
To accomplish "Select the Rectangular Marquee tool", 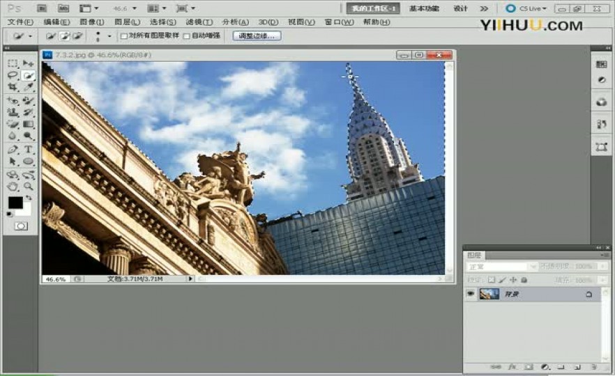I will (x=13, y=63).
